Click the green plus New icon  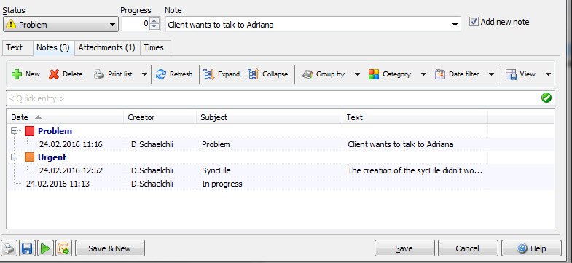point(17,74)
